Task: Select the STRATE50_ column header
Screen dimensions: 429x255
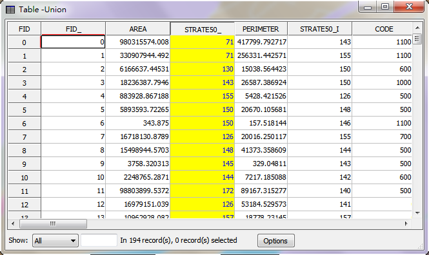Action: click(203, 29)
